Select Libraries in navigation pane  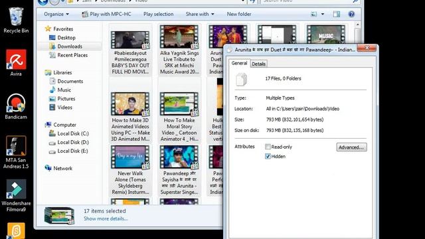point(62,72)
